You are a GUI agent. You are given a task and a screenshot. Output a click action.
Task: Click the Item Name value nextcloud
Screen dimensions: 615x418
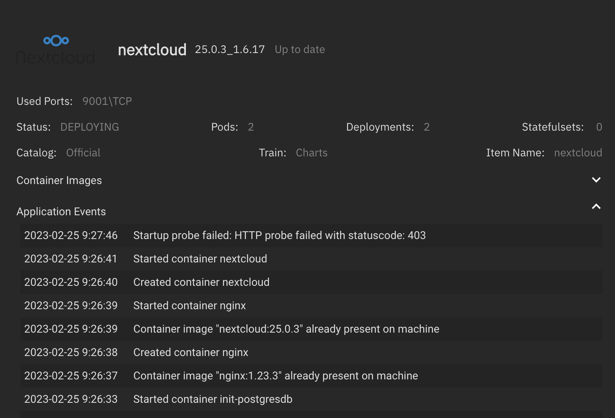578,153
